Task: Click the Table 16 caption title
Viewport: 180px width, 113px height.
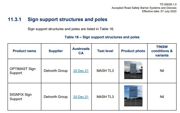Action: (102, 37)
